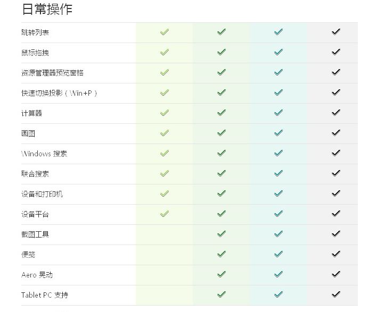Click the Windows 搜索 feature label
Image resolution: width=376 pixels, height=312 pixels.
click(44, 154)
